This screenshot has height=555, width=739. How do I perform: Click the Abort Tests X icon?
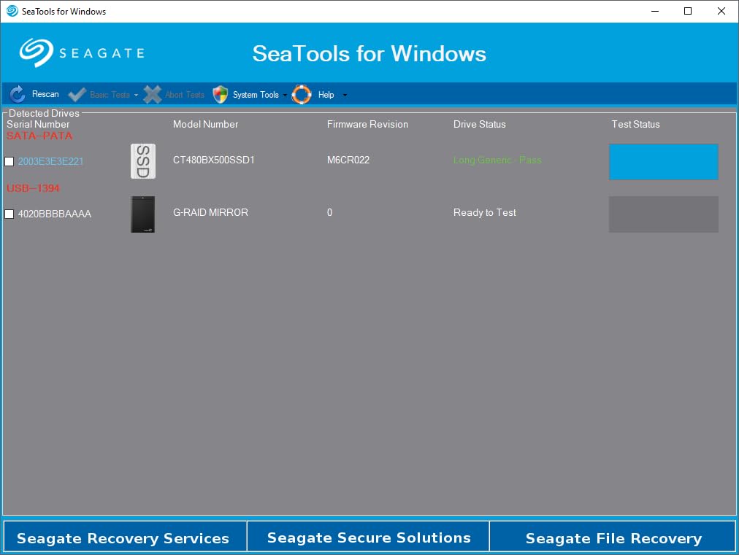pyautogui.click(x=152, y=95)
